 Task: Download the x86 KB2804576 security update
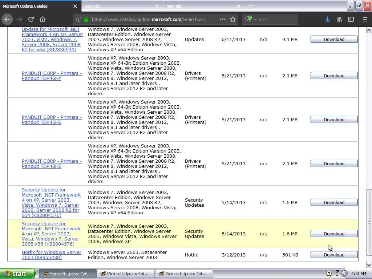click(x=334, y=234)
